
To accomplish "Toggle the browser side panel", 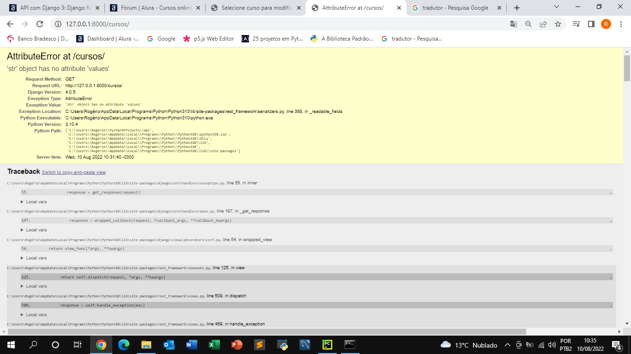I will click(x=591, y=24).
